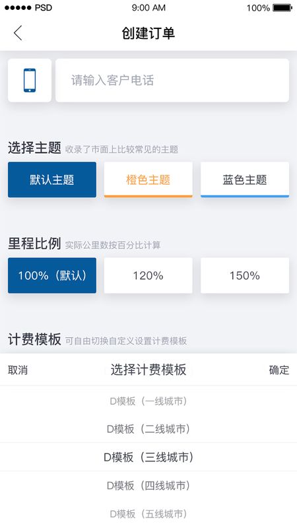Pick D模板(二线城市) in the picker

coord(148,428)
